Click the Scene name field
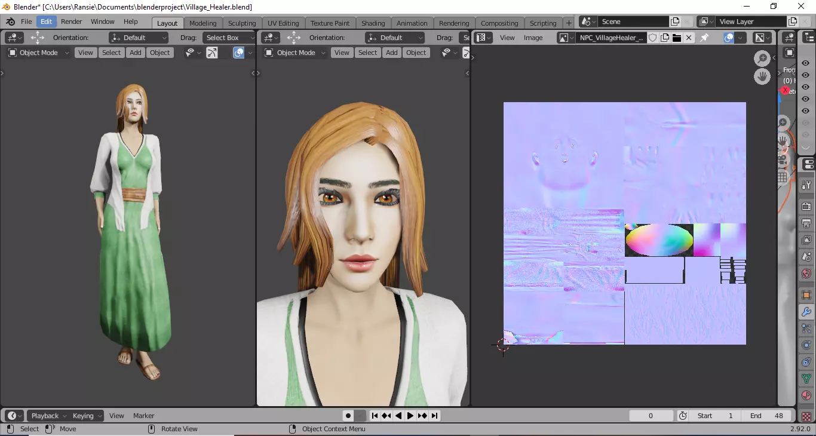The width and height of the screenshot is (816, 436). click(x=633, y=22)
